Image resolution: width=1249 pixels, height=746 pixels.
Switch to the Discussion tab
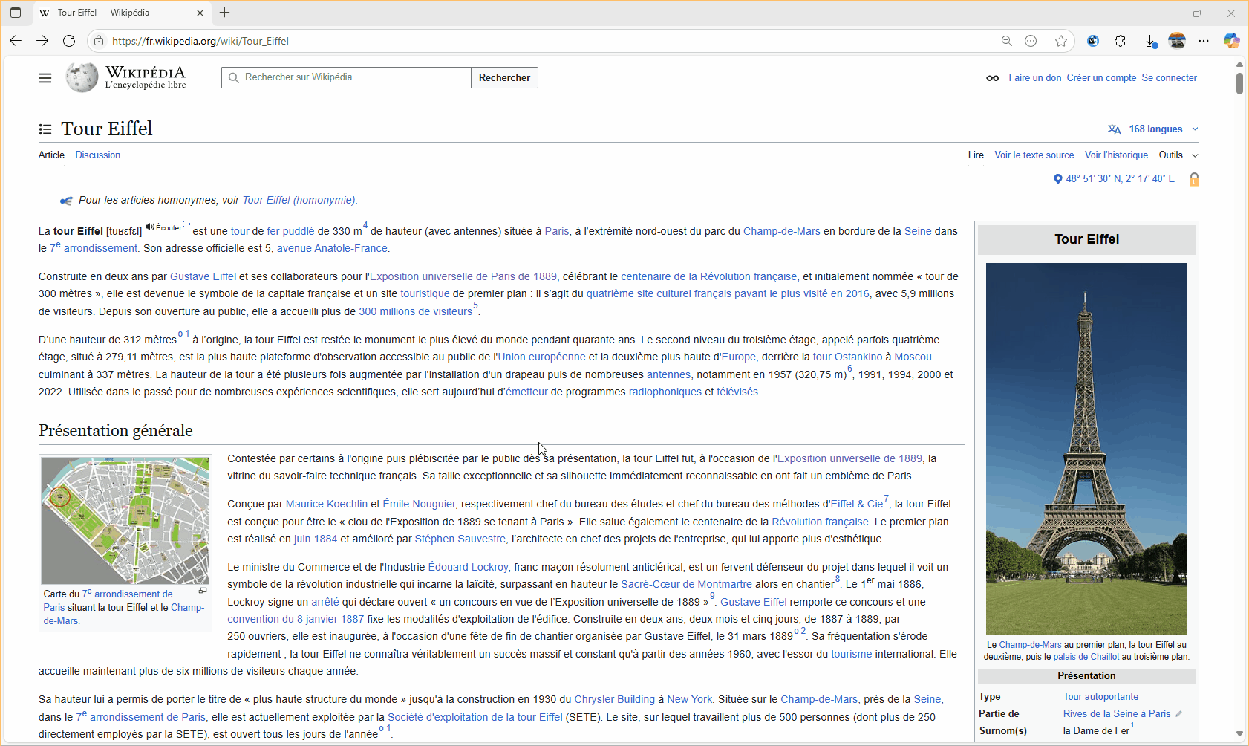click(97, 155)
